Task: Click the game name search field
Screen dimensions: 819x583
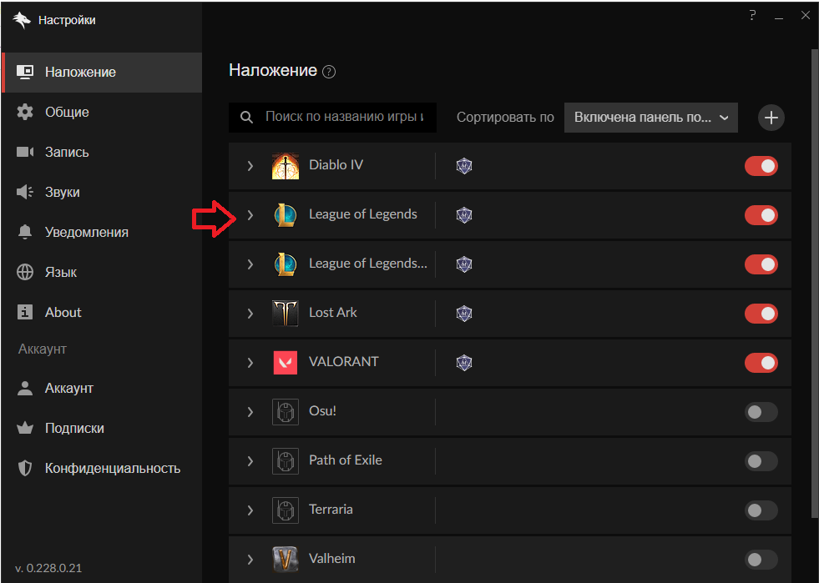Action: pos(333,118)
